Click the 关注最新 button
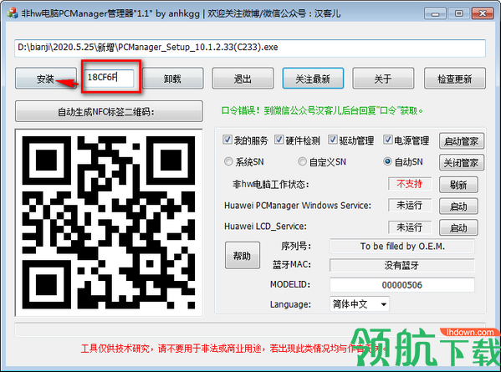 pos(313,79)
